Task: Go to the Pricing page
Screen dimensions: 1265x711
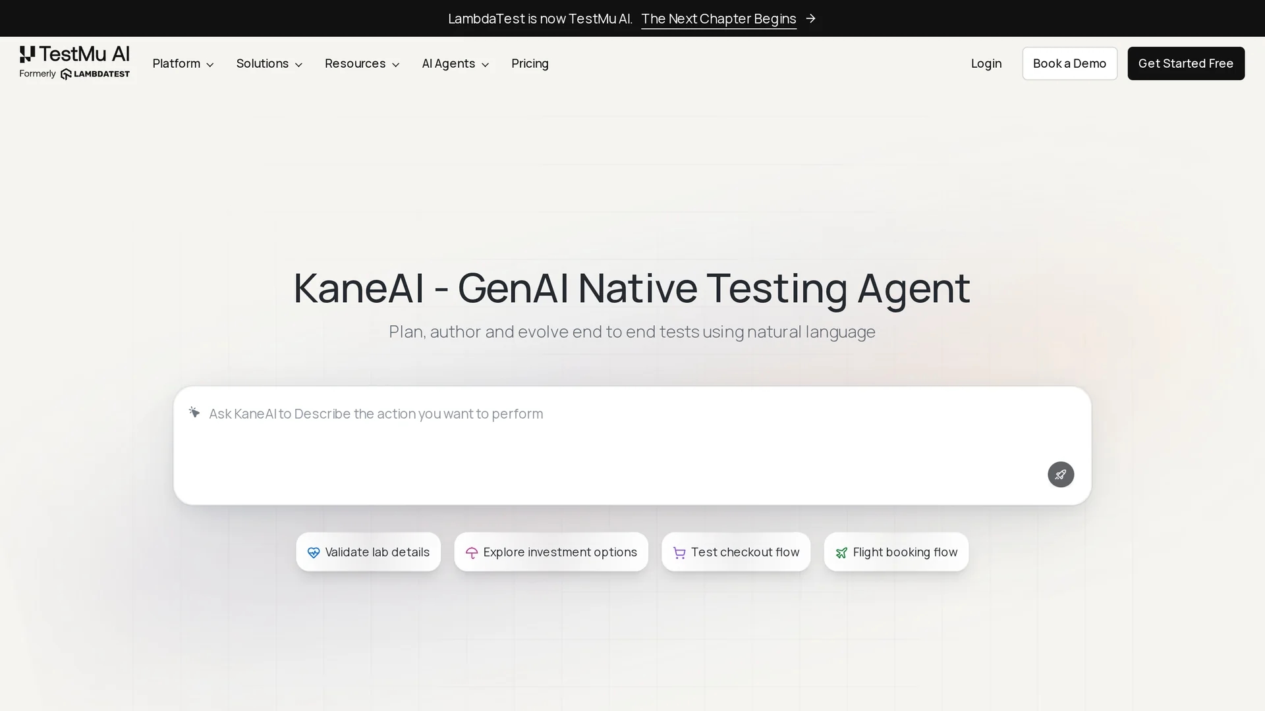Action: click(530, 63)
